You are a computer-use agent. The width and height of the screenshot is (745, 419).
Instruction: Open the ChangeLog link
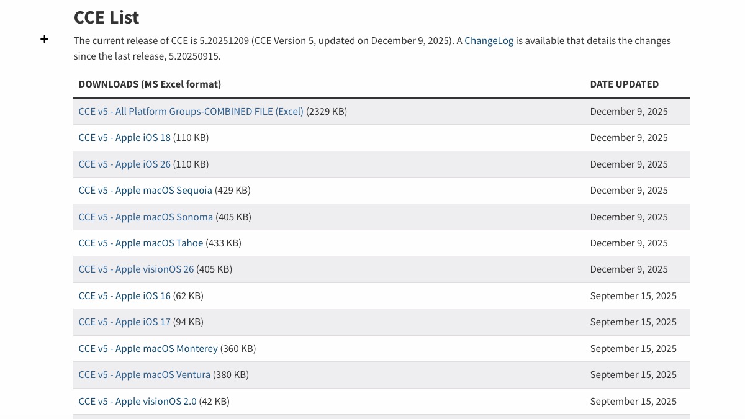pos(489,41)
